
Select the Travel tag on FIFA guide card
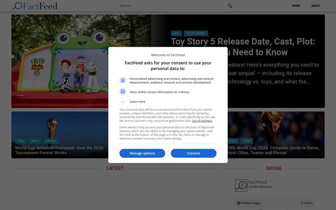(x=247, y=141)
